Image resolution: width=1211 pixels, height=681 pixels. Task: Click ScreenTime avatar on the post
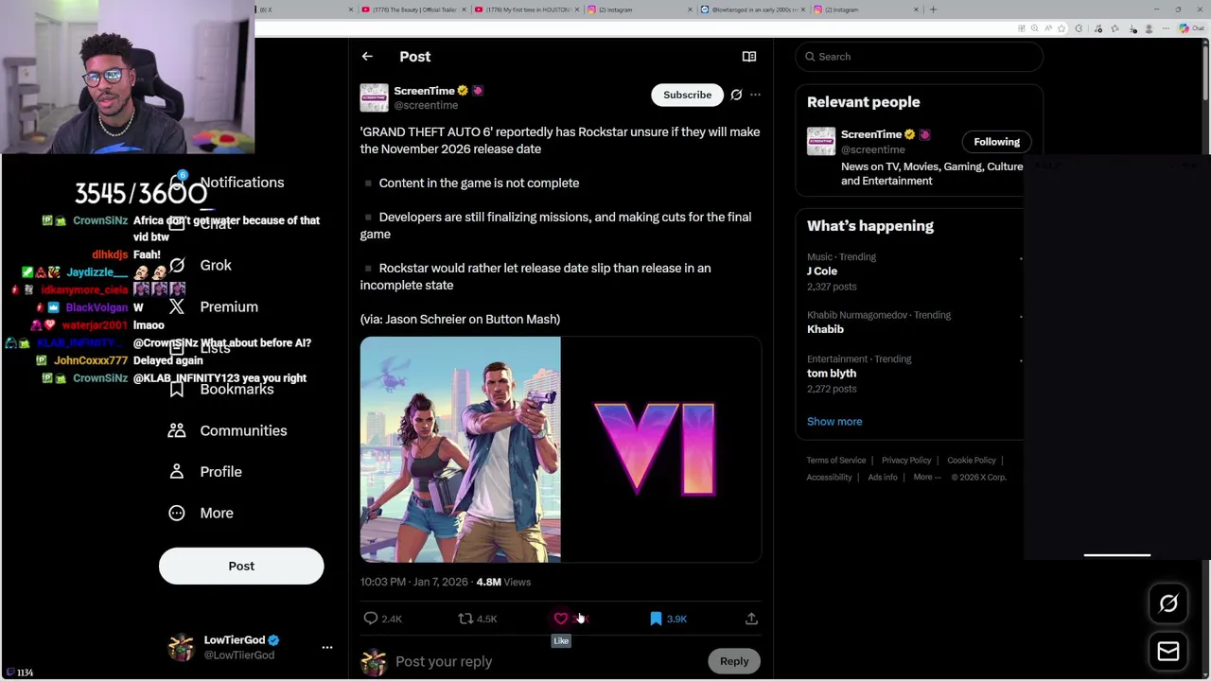[x=374, y=97]
